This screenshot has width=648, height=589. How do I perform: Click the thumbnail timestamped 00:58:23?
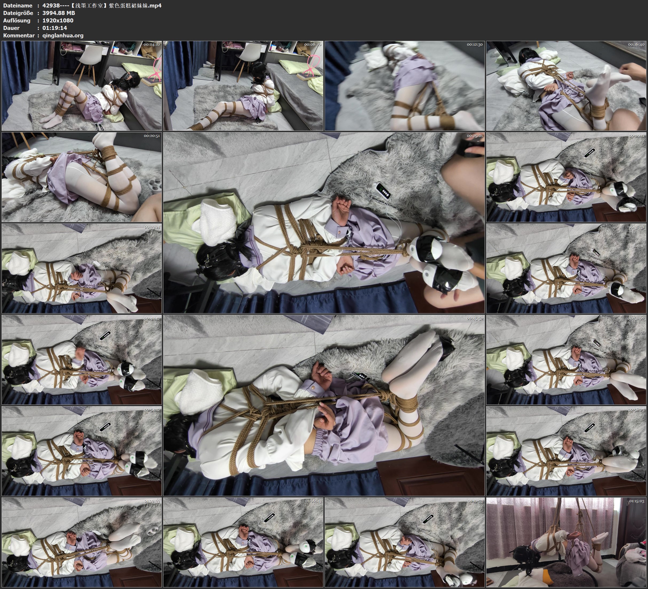point(566,451)
